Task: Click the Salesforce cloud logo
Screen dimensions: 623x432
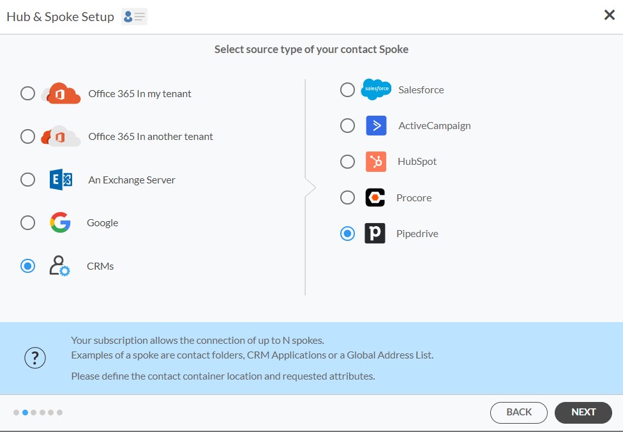Action: (x=376, y=89)
